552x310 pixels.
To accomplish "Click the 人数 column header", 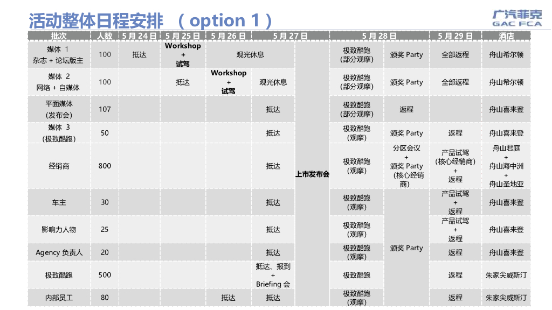I will pos(105,36).
